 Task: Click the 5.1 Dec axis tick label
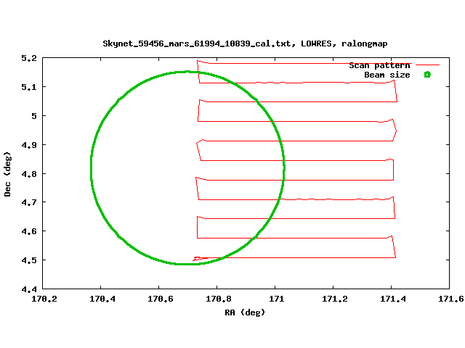29,87
